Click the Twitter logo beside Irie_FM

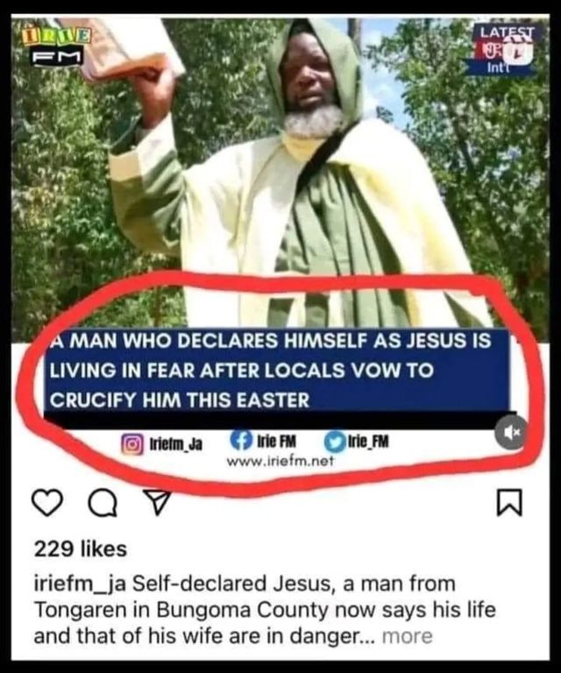pos(335,442)
